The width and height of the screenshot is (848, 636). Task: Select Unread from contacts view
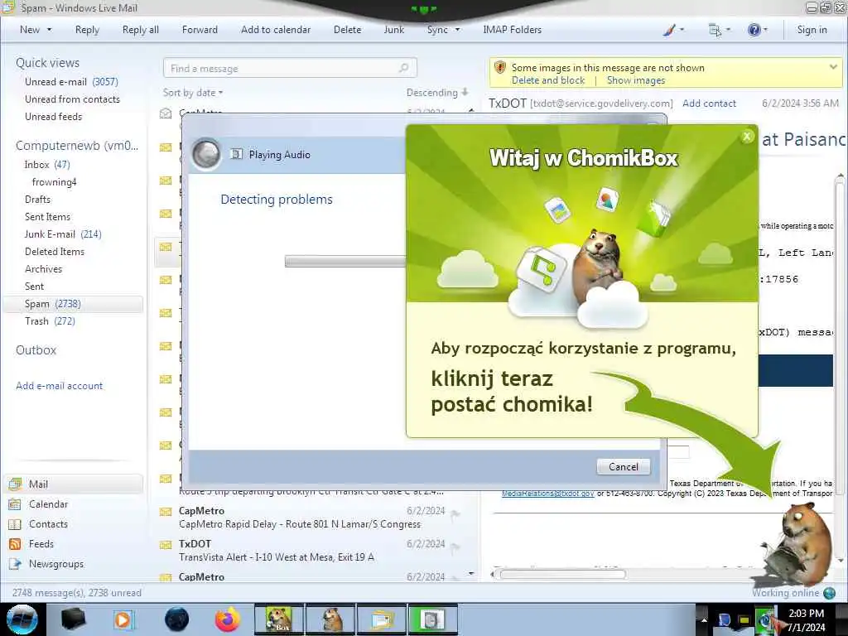(x=72, y=99)
